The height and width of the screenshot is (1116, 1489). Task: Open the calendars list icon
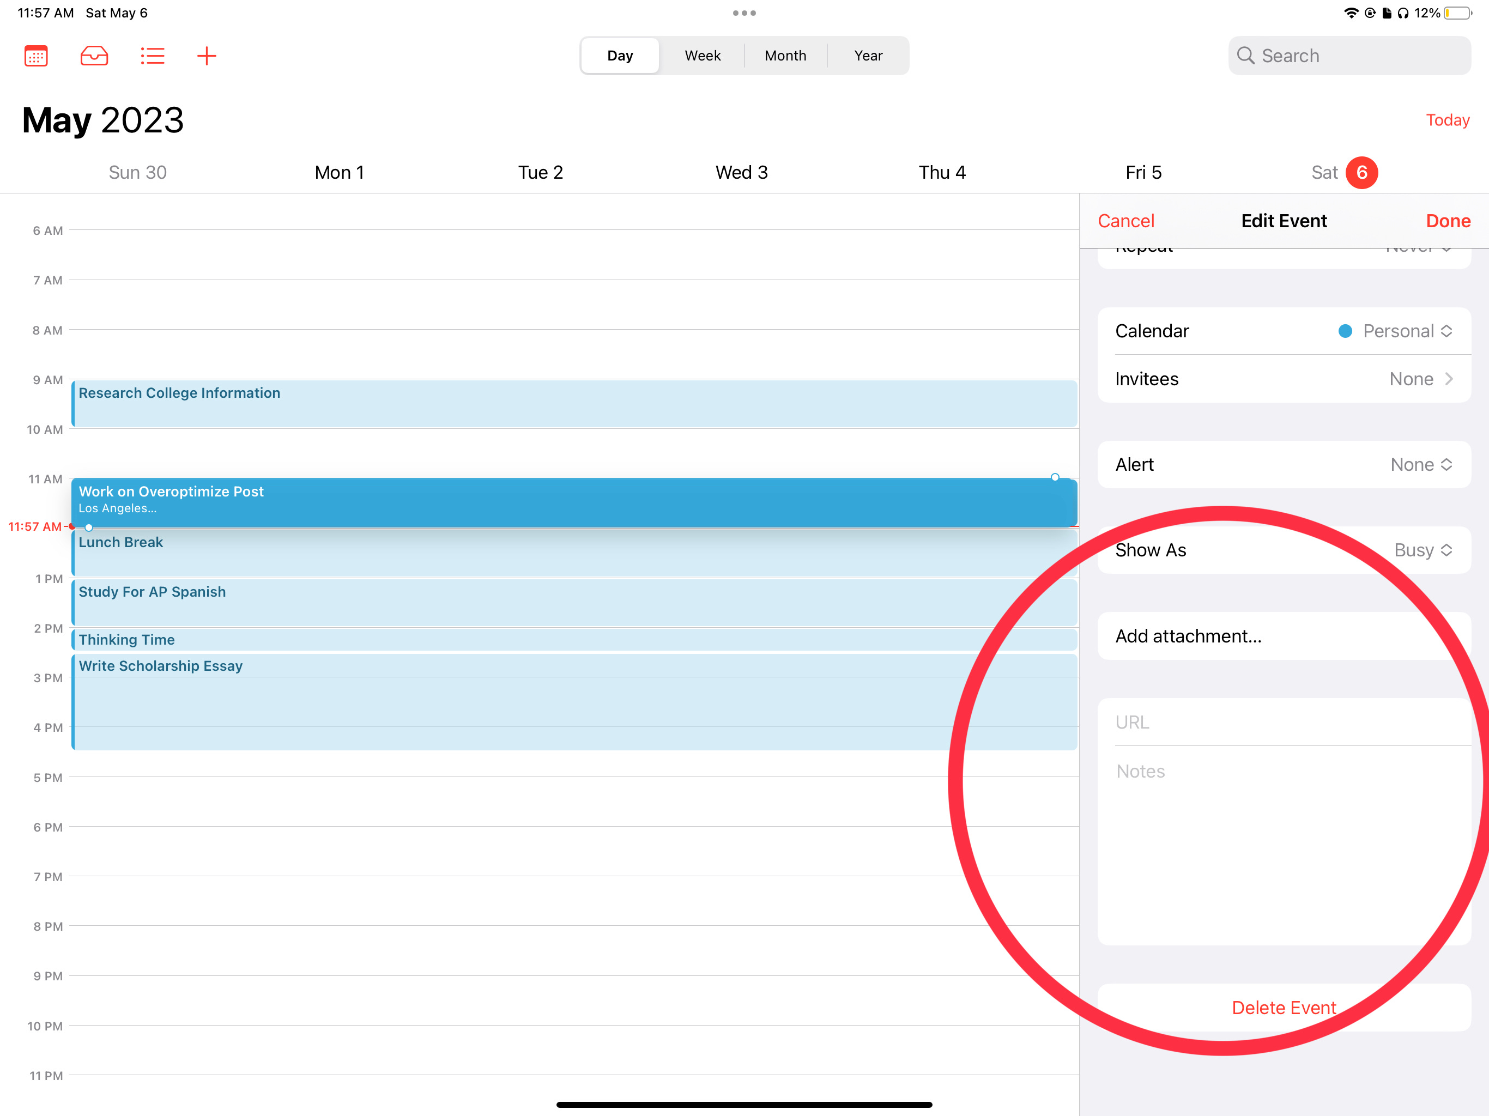[37, 56]
